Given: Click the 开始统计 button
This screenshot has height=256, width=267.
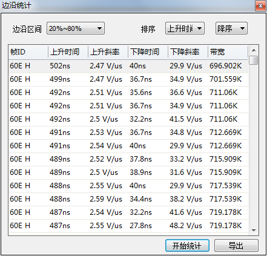Looking at the screenshot, I should click(x=187, y=246).
